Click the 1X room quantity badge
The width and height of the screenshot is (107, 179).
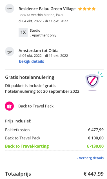(23, 33)
